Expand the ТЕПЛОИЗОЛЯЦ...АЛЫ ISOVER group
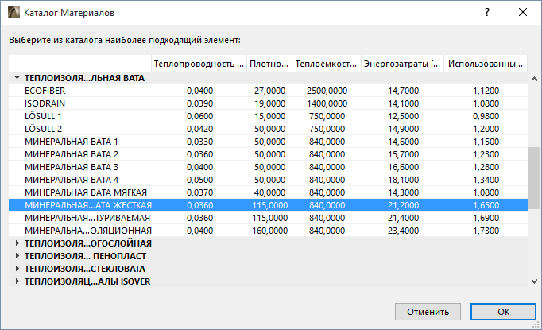This screenshot has height=330, width=542. pos(17,281)
